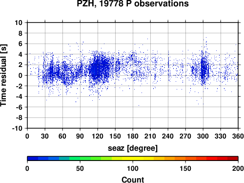Click the y-axis tick label -10
Screen dimensions: 244x183
click(x=17, y=128)
